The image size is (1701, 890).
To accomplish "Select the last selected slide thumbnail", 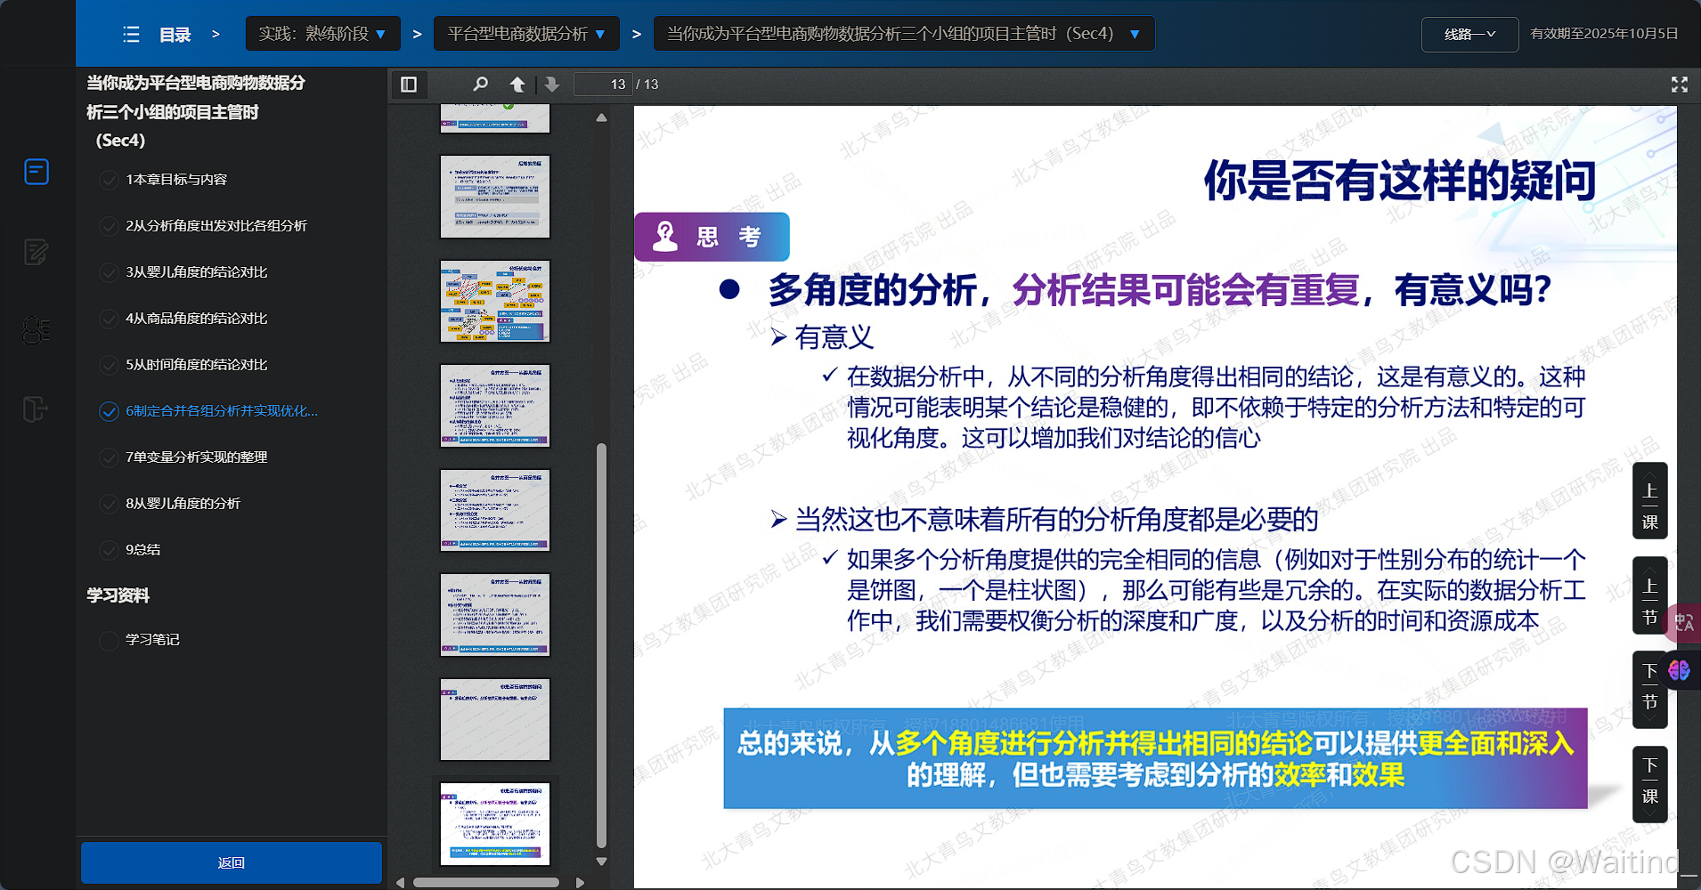I will coord(495,824).
